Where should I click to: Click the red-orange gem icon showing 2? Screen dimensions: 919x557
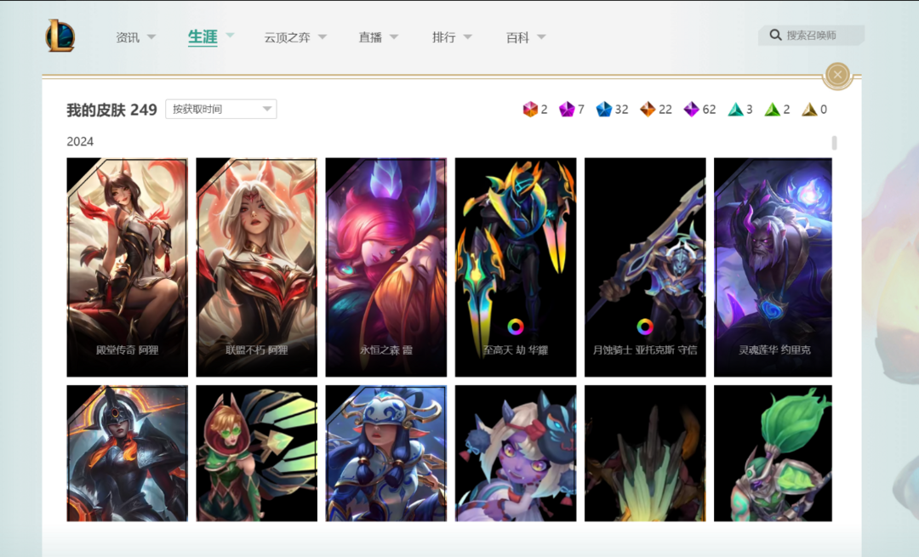(x=530, y=110)
